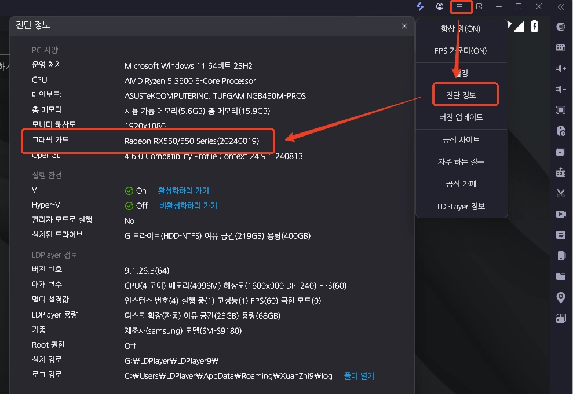Open the account profile icon
This screenshot has height=394, width=573.
(x=440, y=6)
